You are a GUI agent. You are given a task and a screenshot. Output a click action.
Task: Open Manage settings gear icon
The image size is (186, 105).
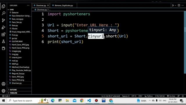pyautogui.click(x=3, y=91)
